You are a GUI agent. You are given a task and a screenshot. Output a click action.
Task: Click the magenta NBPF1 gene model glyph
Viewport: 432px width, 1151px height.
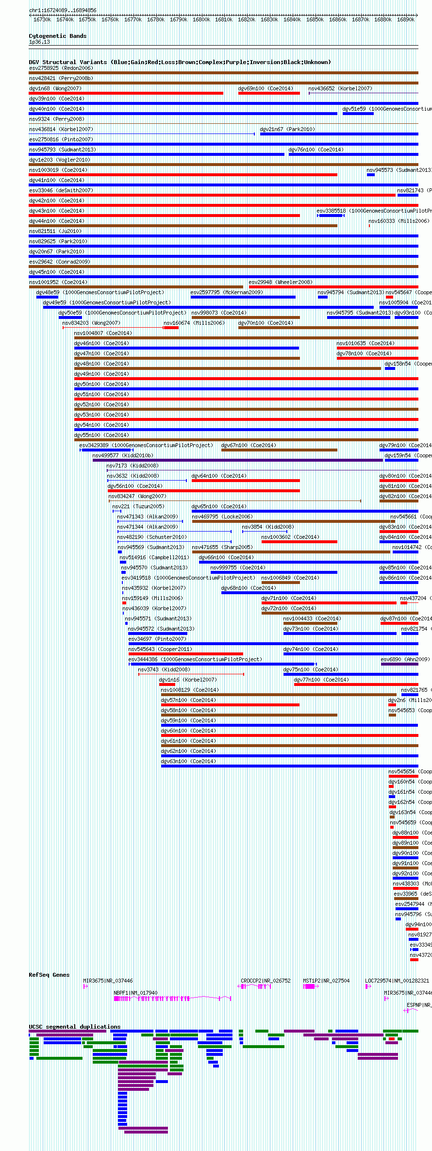point(172,999)
